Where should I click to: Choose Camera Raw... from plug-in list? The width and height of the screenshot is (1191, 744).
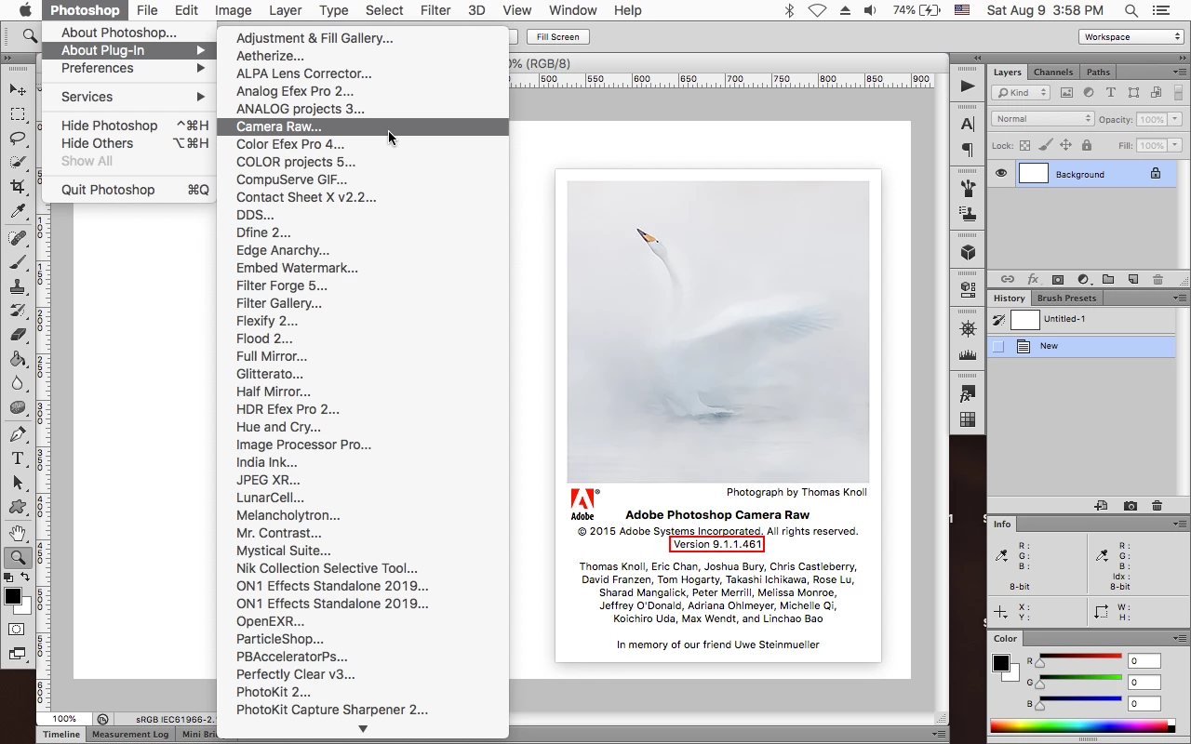coord(363,126)
